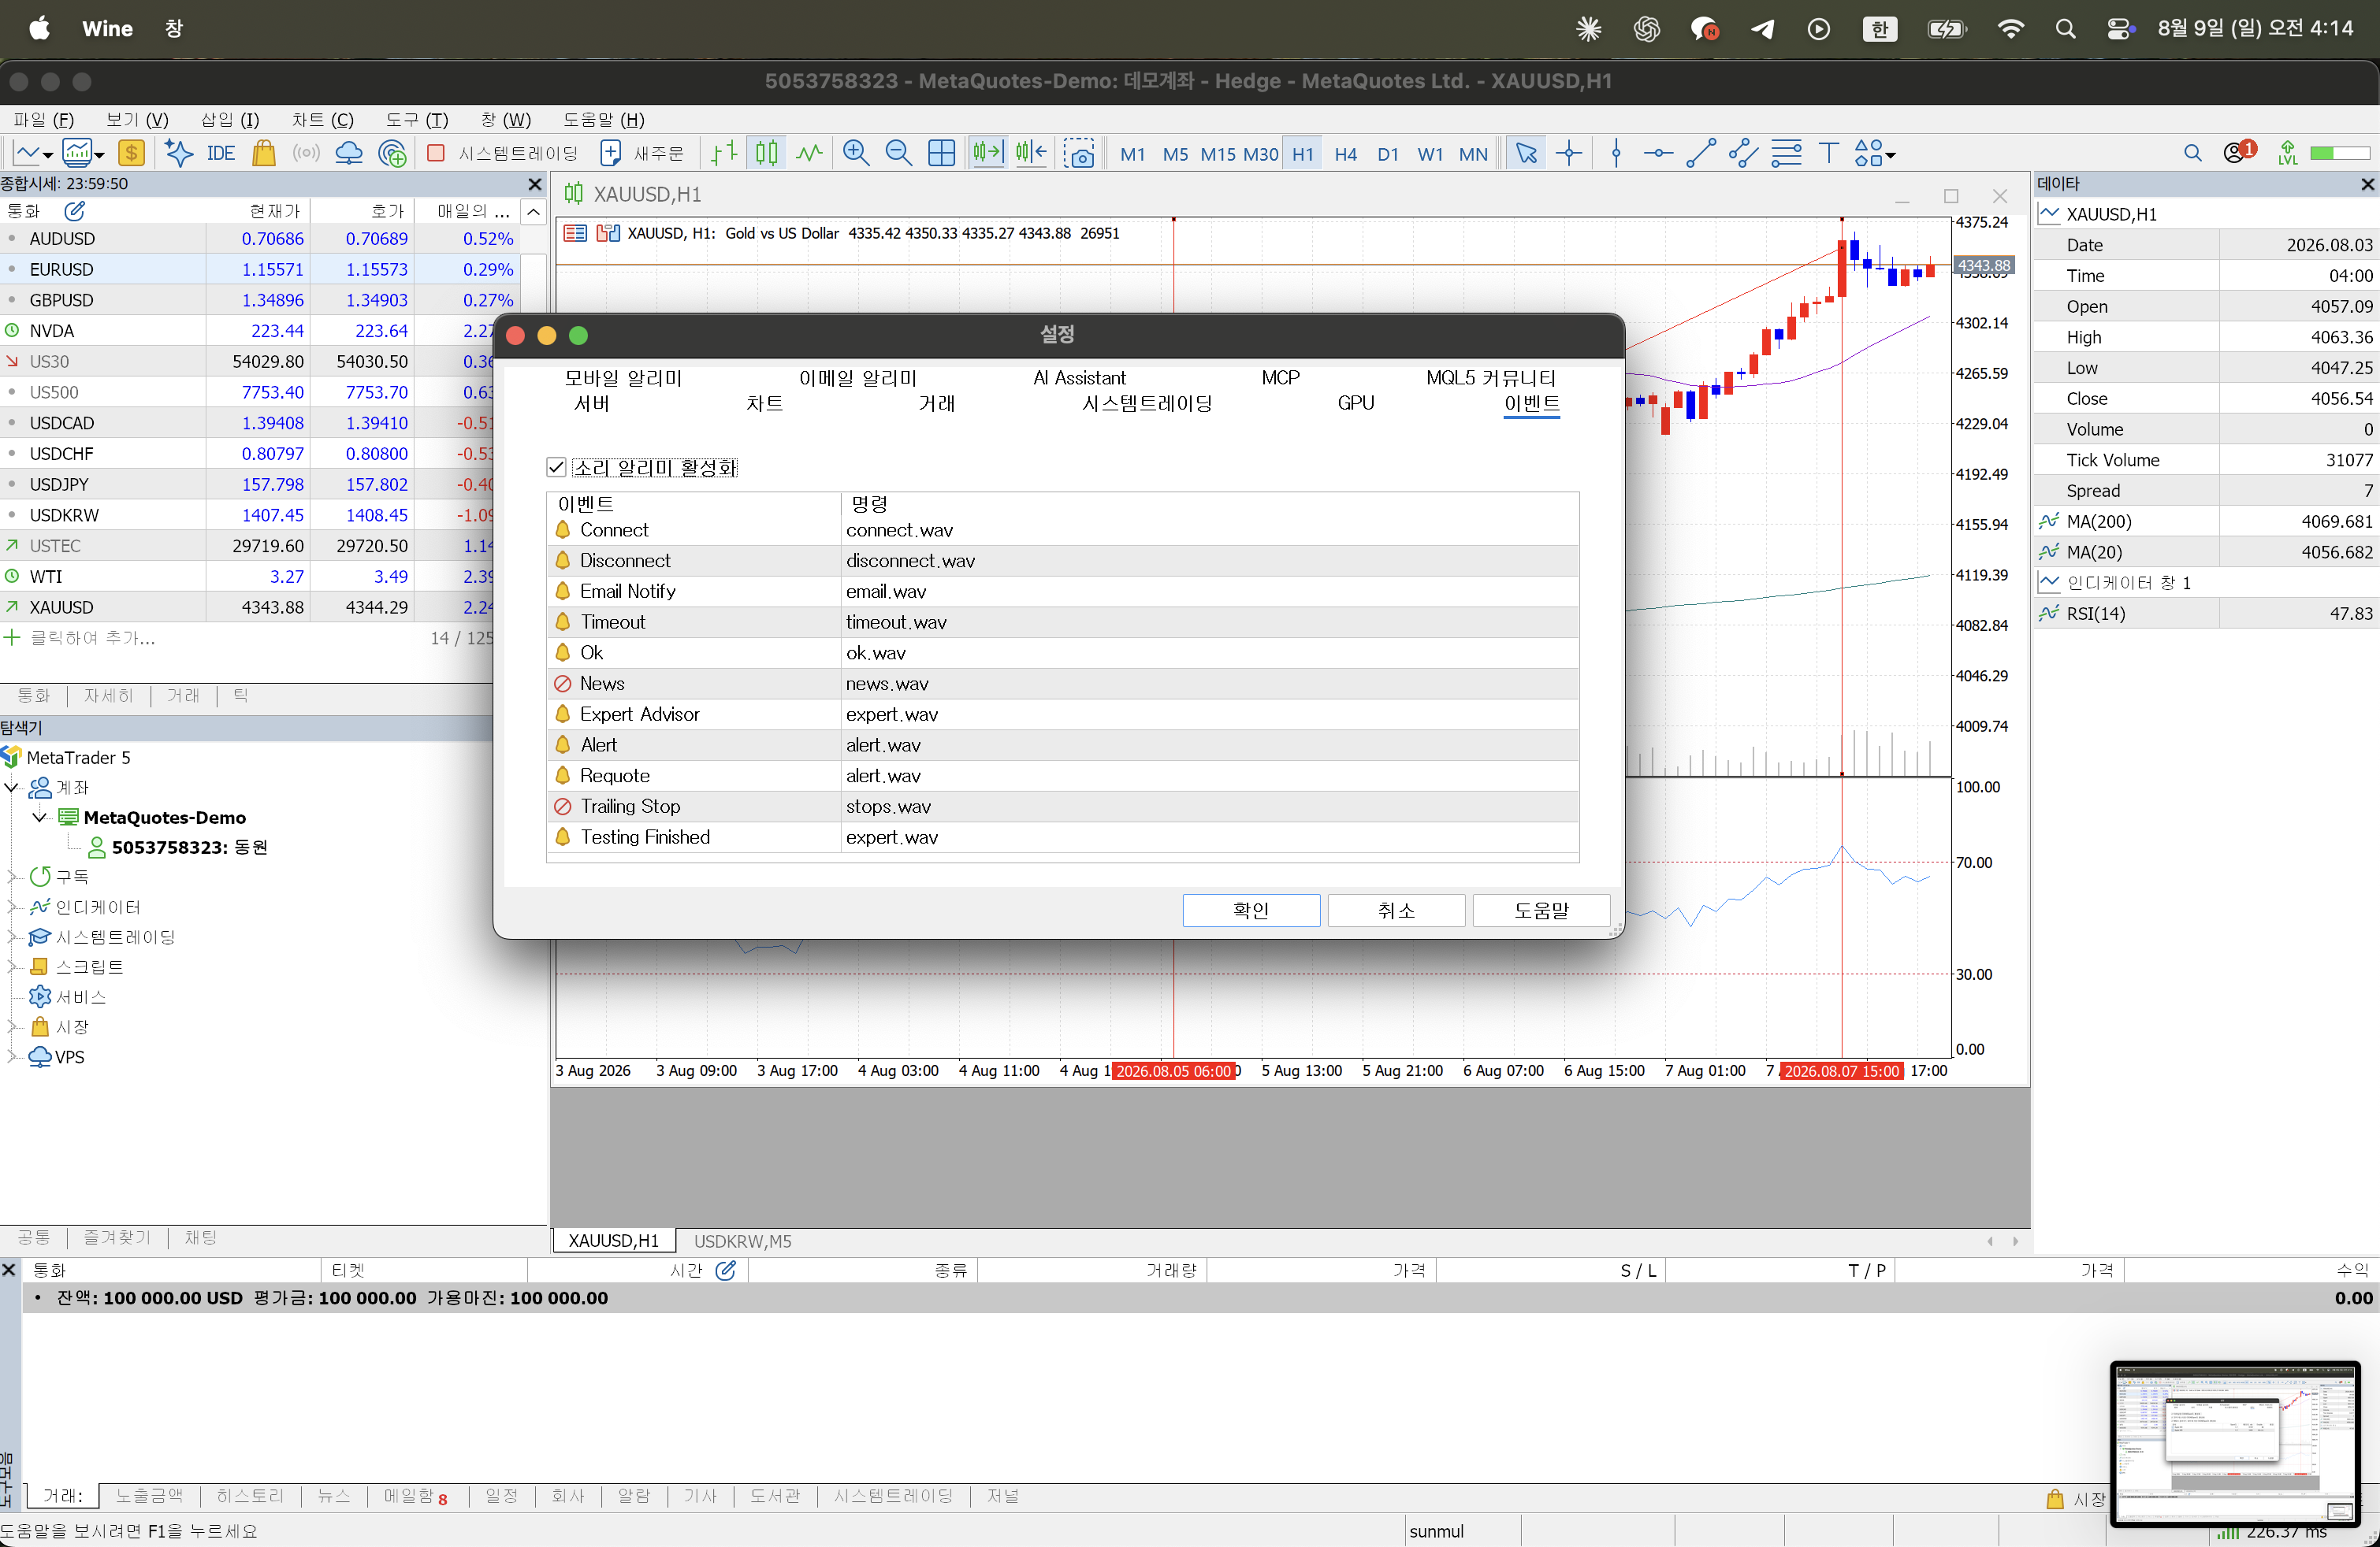Zoom in on the chart
Viewport: 2380px width, 1547px height.
tap(856, 153)
